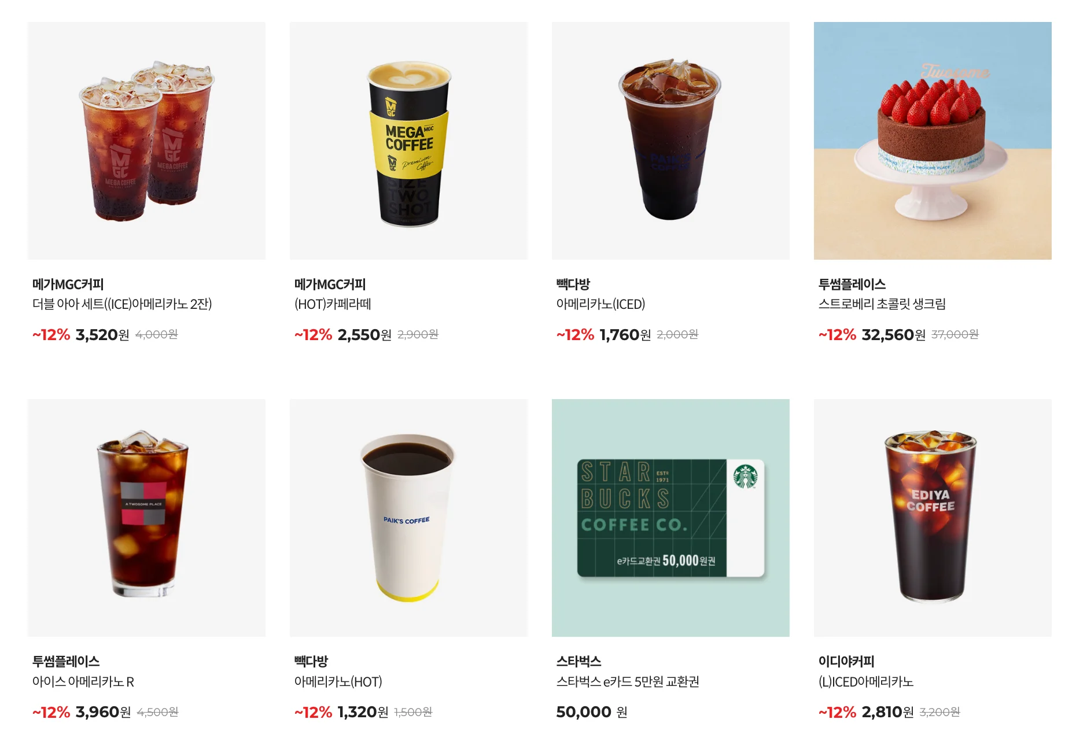Open the Paik's iced americano product image
1076x745 pixels.
670,141
